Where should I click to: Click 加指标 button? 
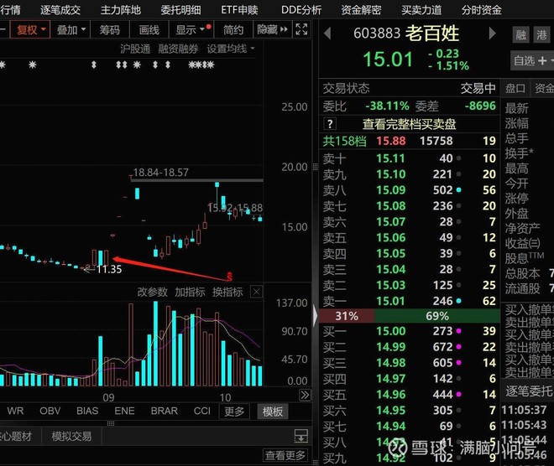190,292
